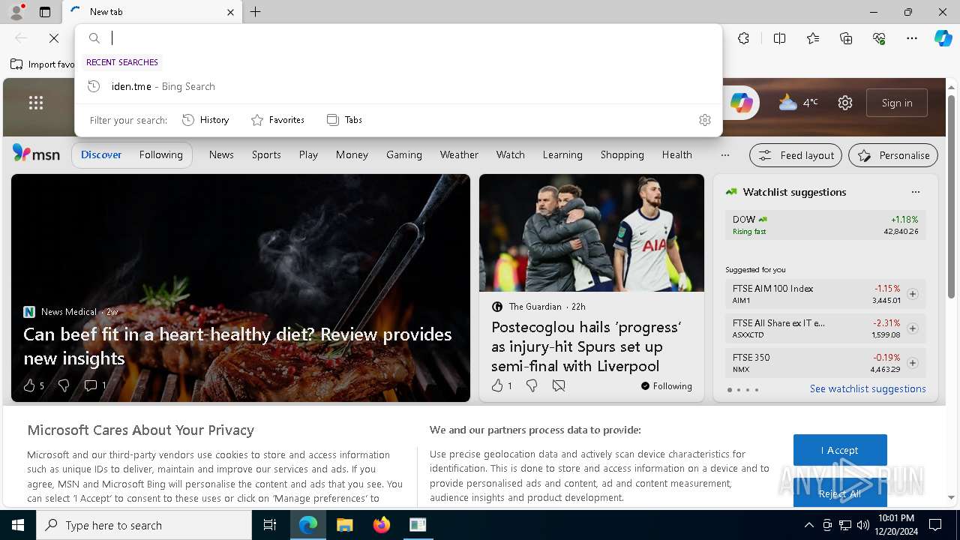Viewport: 960px width, 540px height.
Task: Open Collections icon
Action: (846, 38)
